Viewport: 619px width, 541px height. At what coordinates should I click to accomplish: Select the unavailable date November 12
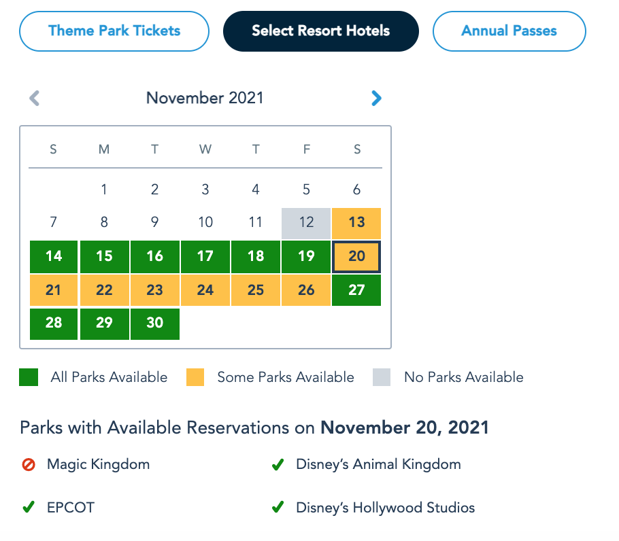pos(306,223)
